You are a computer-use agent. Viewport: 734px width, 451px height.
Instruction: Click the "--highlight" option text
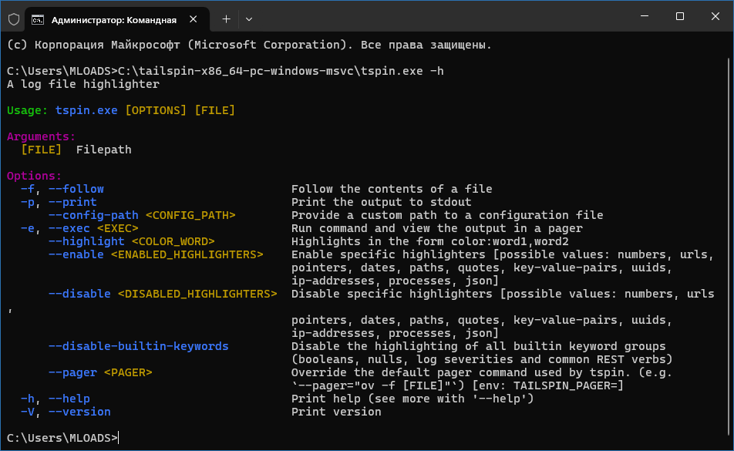pyautogui.click(x=86, y=241)
